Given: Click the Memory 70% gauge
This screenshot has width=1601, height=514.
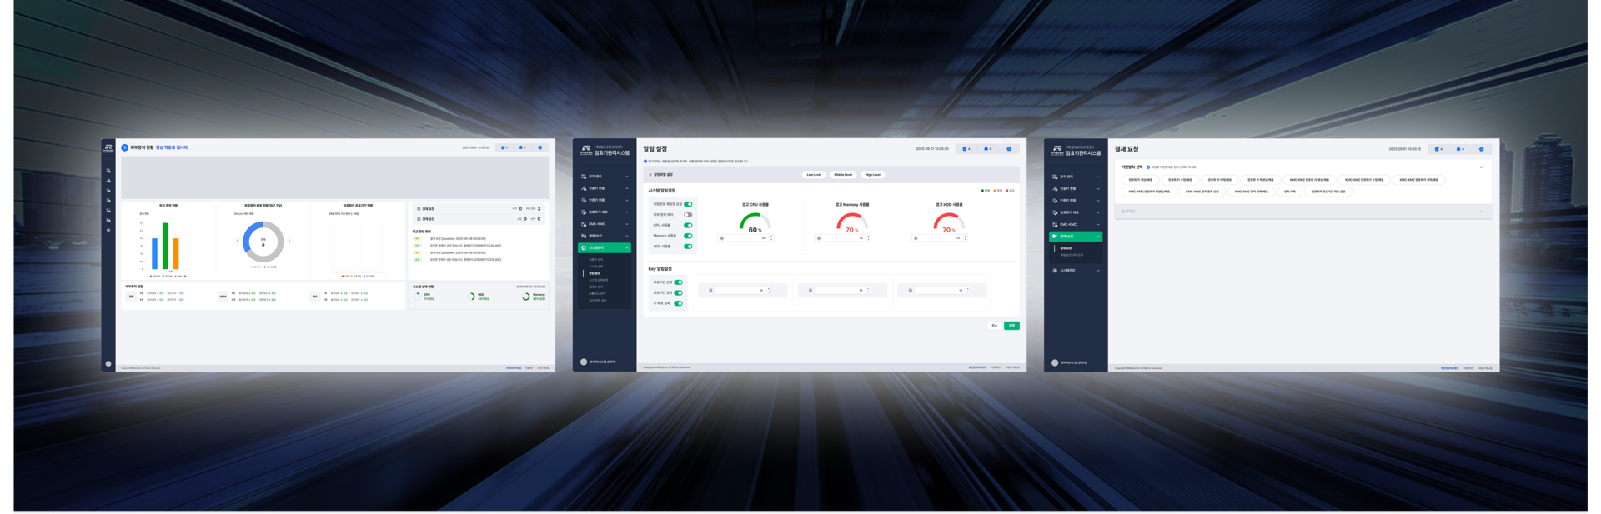Looking at the screenshot, I should click(851, 222).
